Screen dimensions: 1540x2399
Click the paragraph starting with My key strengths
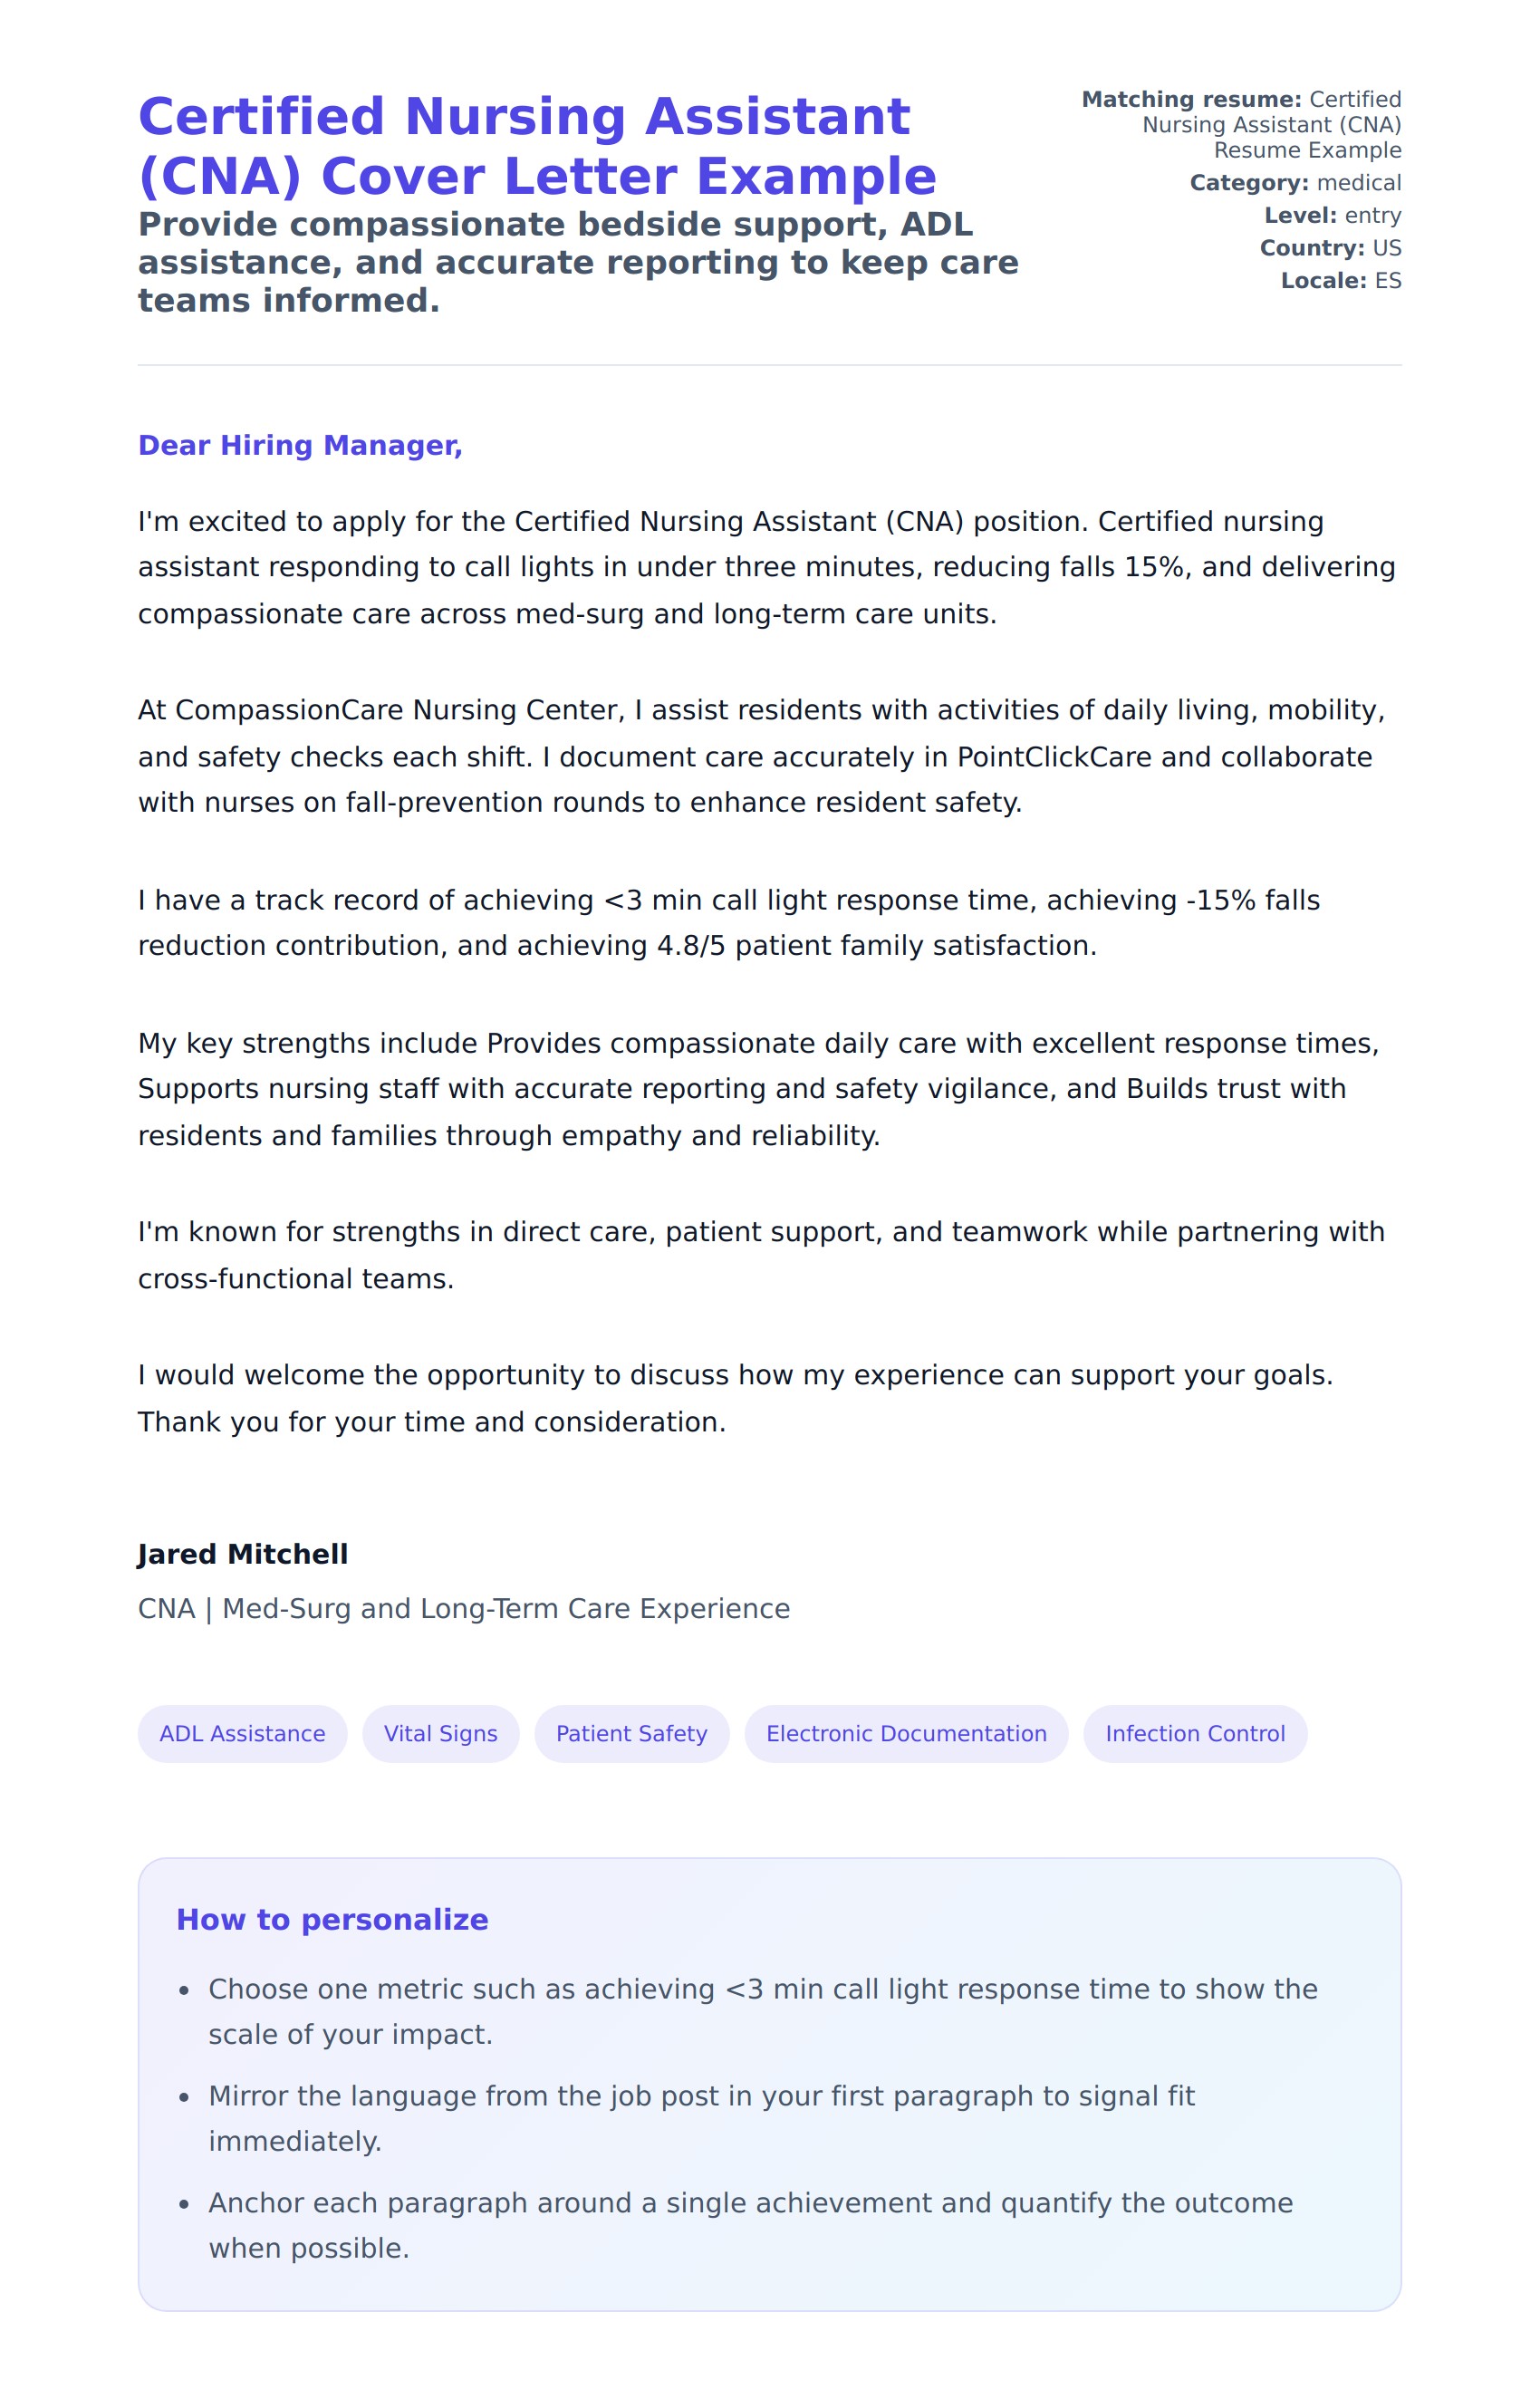[x=760, y=1089]
